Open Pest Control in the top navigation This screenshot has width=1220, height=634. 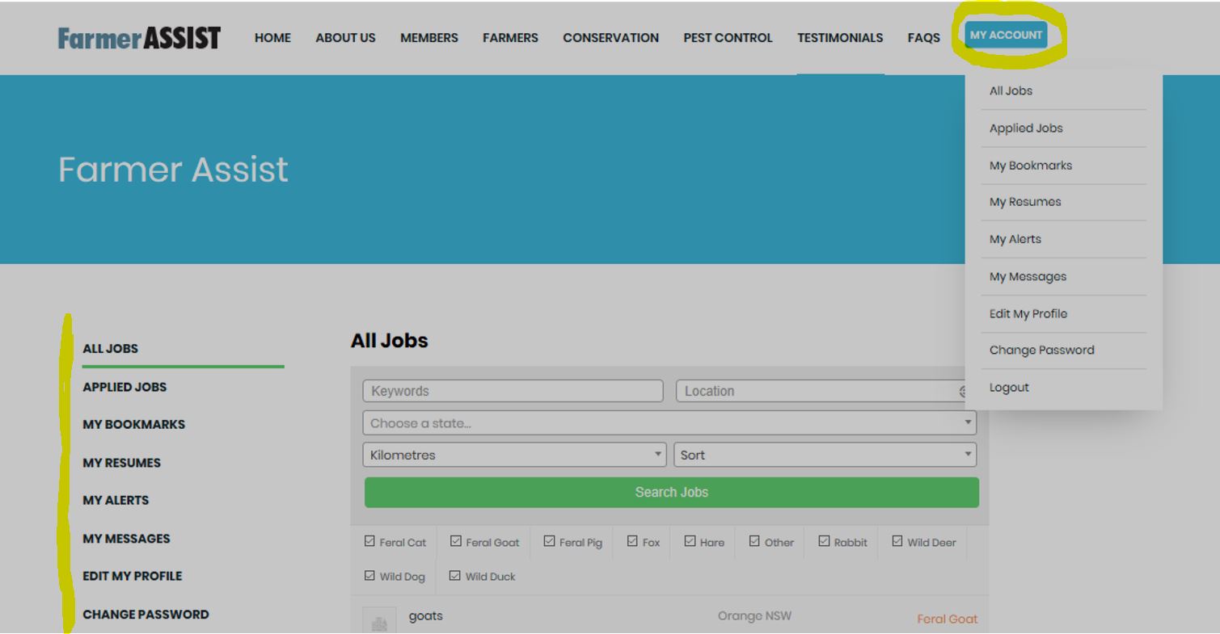[x=728, y=38]
